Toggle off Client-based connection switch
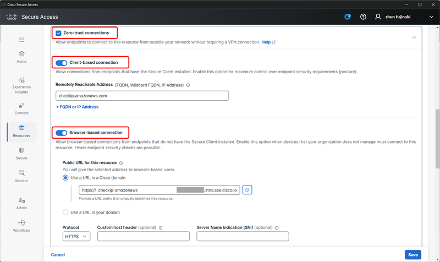 (x=61, y=63)
